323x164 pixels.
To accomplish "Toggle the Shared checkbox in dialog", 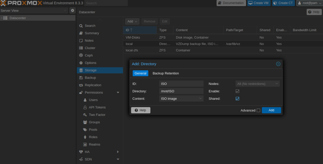I will point(237,99).
